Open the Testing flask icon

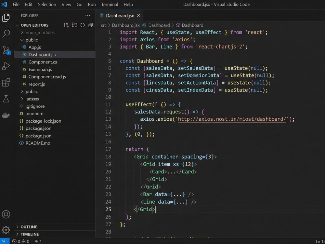tap(6, 99)
